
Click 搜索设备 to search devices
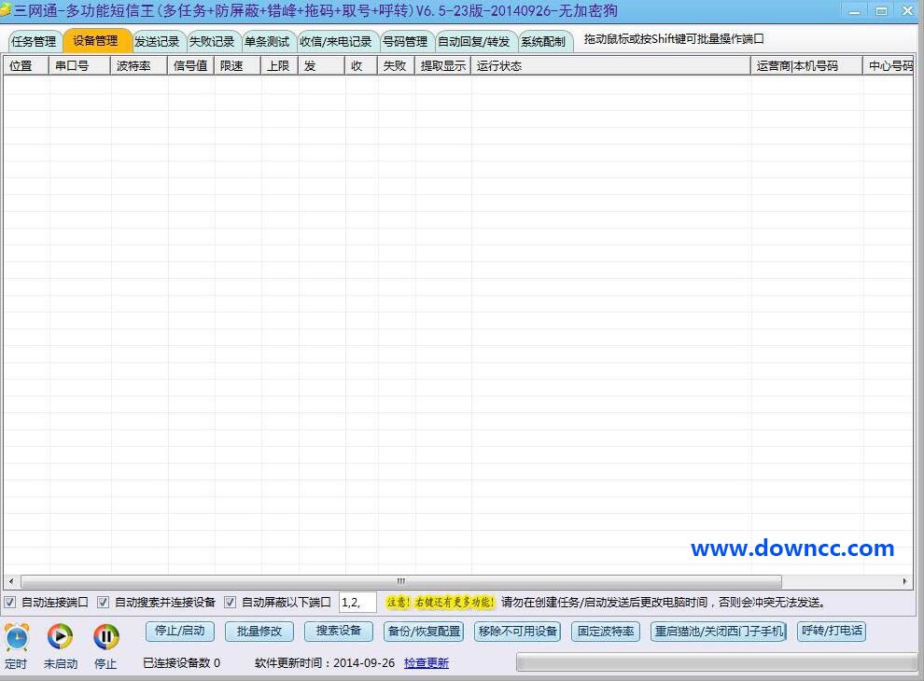[x=338, y=632]
